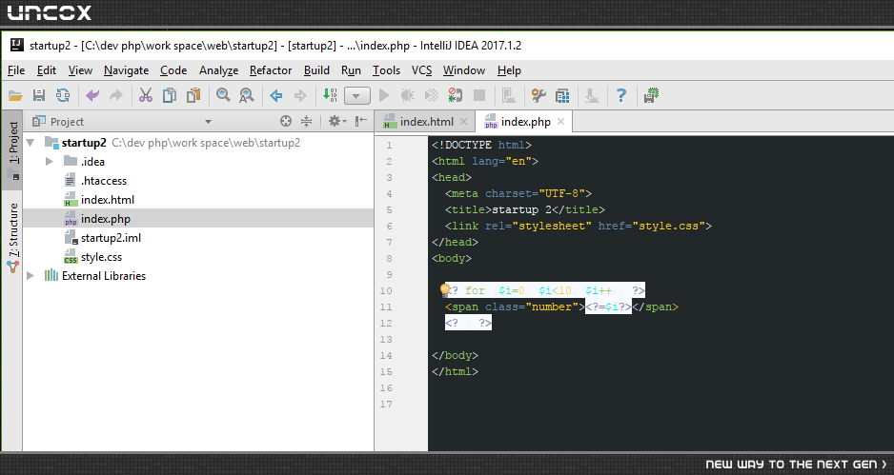Click the Debug bug icon
The width and height of the screenshot is (894, 475).
[x=408, y=96]
